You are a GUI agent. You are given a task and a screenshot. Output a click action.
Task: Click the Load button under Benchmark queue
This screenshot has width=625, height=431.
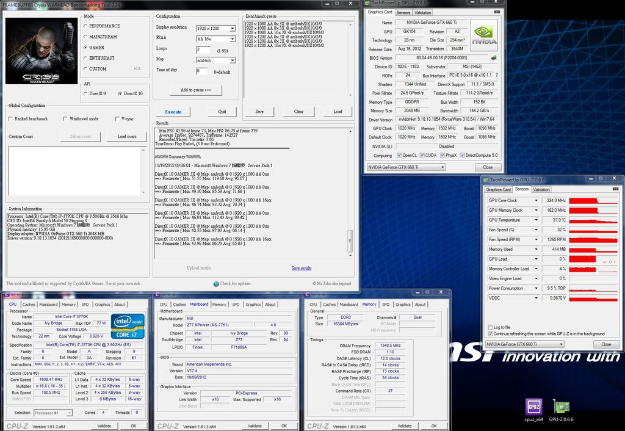click(338, 112)
